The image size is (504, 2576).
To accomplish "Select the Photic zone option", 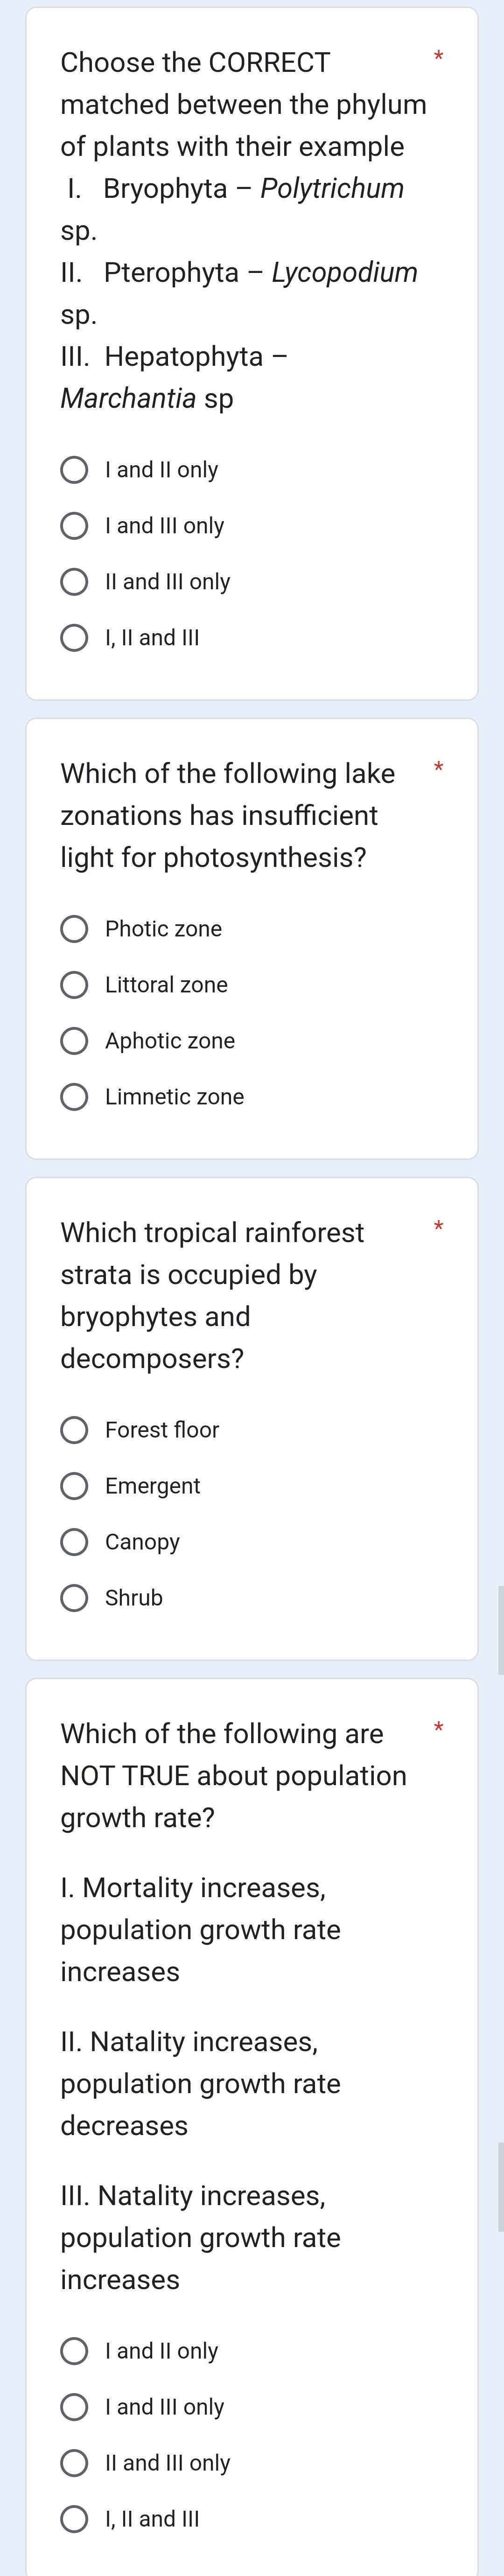I will 76,929.
